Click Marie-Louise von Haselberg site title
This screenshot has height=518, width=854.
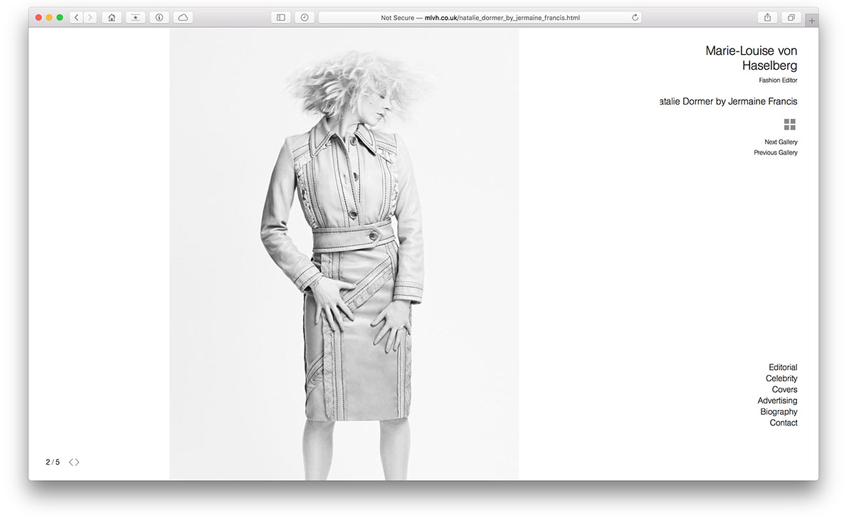(x=752, y=58)
